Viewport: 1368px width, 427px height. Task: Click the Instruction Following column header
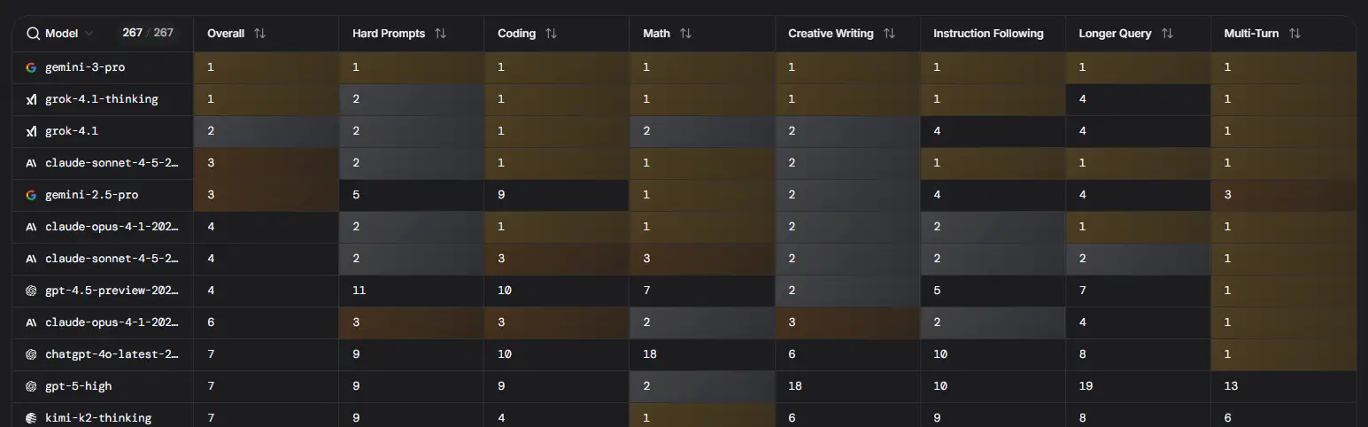coord(988,34)
